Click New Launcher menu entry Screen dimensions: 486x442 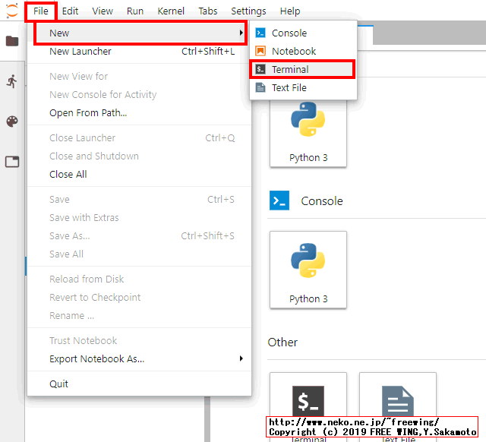[80, 52]
